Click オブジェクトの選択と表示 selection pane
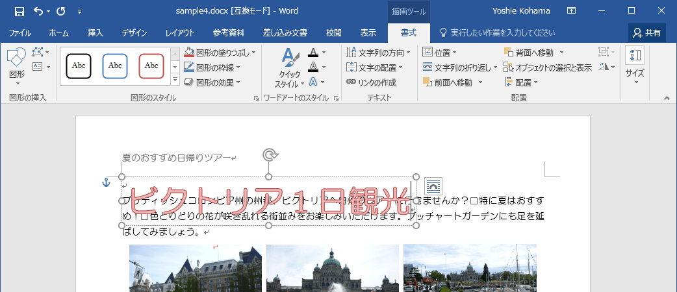The width and height of the screenshot is (677, 292). click(548, 67)
